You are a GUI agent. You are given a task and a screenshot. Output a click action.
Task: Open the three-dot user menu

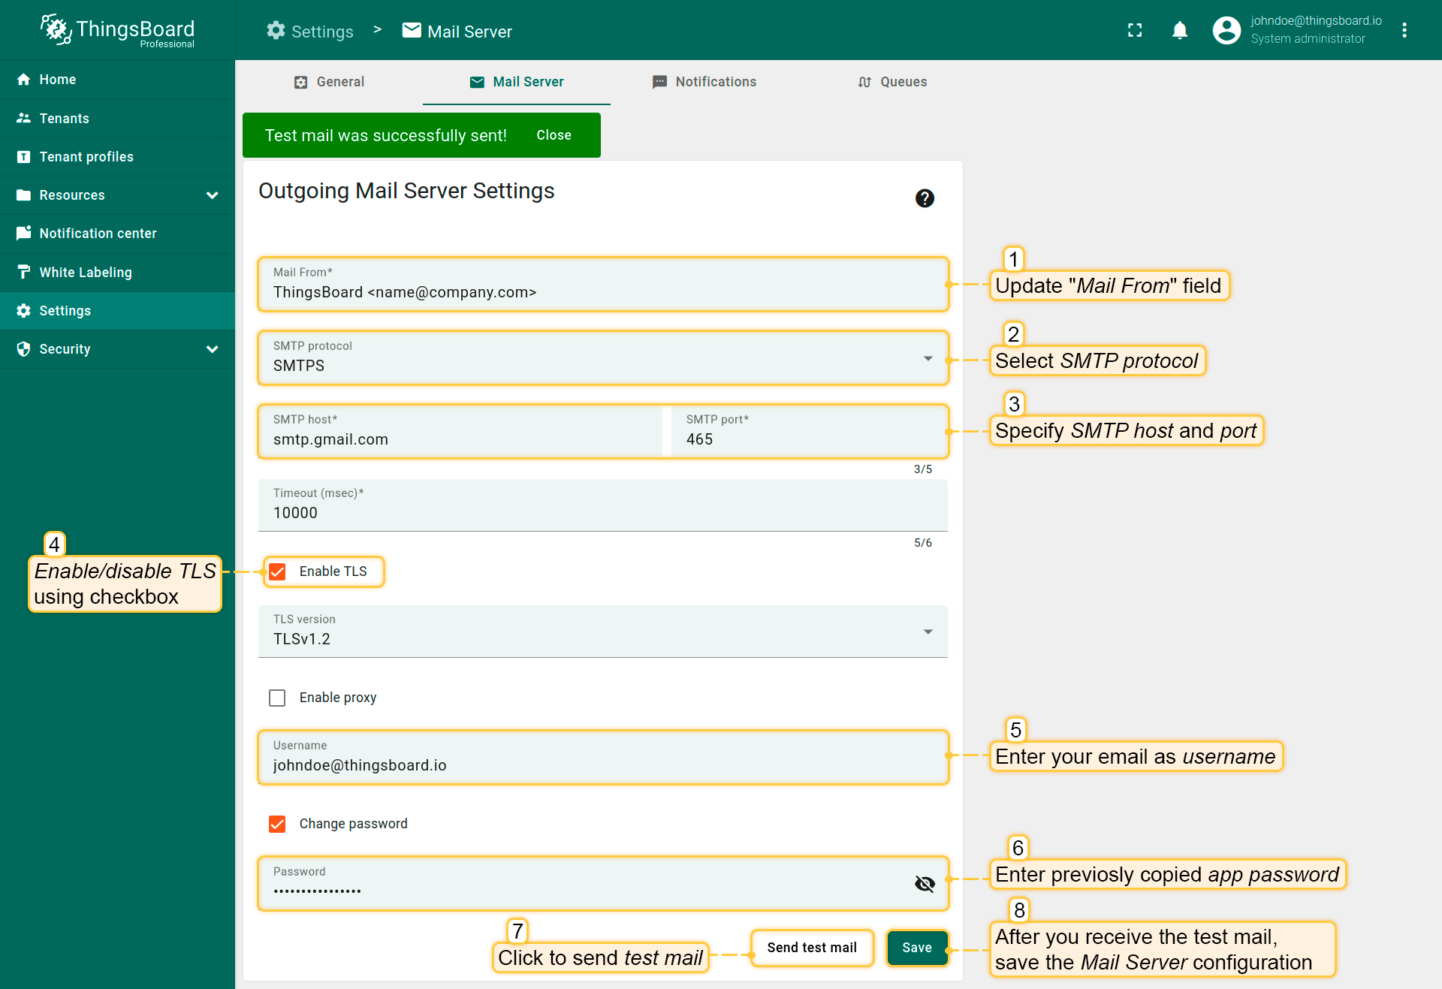[x=1404, y=30]
